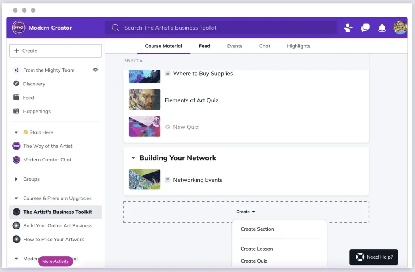Click the plus icon in Create button
Viewport: 415px width, 272px height.
[16, 51]
